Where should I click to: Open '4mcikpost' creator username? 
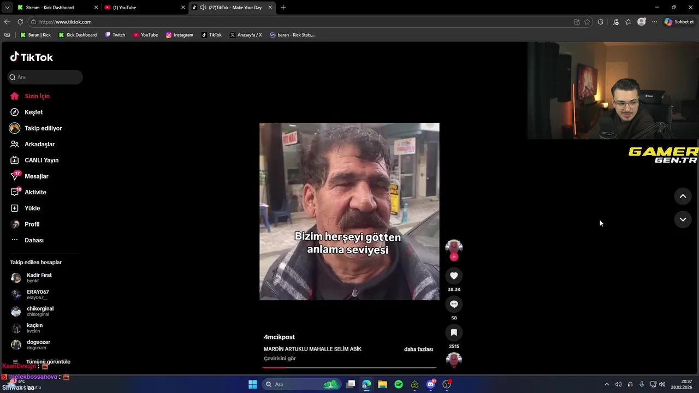pyautogui.click(x=279, y=337)
